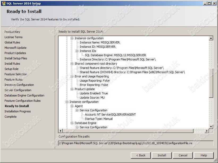This screenshot has height=163, width=218.
Task: Select Product Updates step in sidebar
Action: click(x=15, y=53)
